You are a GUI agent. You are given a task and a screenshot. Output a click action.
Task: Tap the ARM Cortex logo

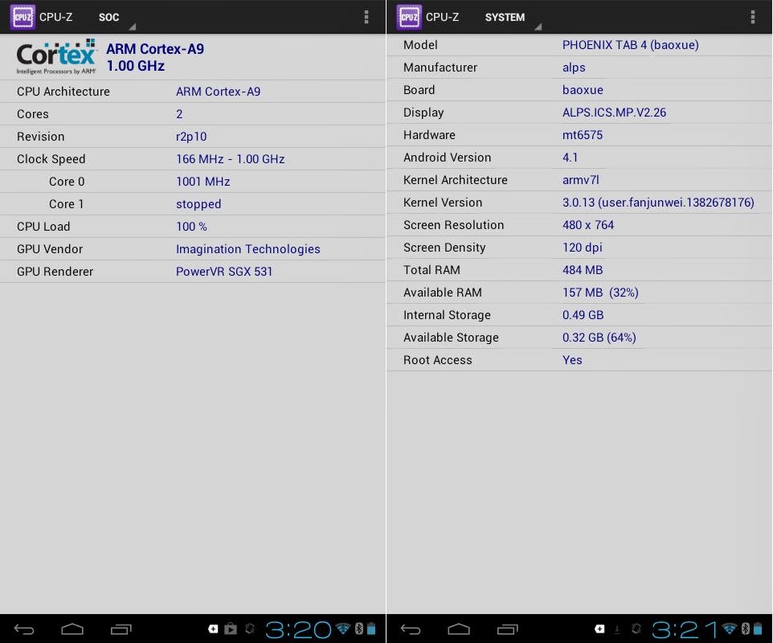tap(55, 56)
